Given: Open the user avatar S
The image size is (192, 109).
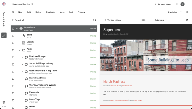Looking at the screenshot, I should click(182, 4).
